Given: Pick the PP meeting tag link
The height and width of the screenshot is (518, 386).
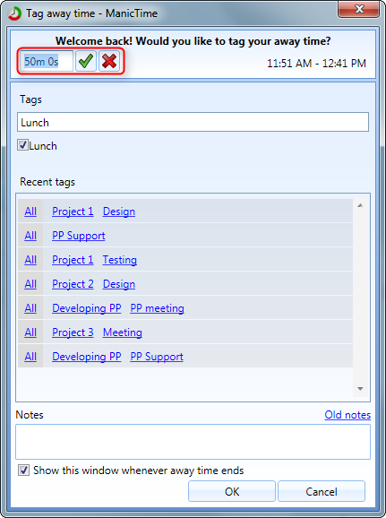Looking at the screenshot, I should point(157,308).
